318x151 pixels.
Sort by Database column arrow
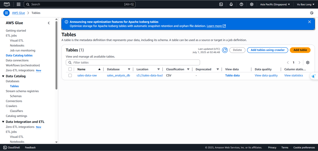click(129, 69)
